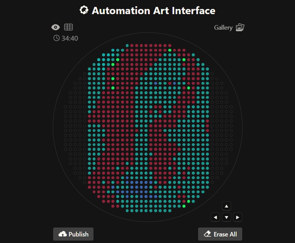Click the eraser icon on Erase All
295x243 pixels.
[207, 234]
